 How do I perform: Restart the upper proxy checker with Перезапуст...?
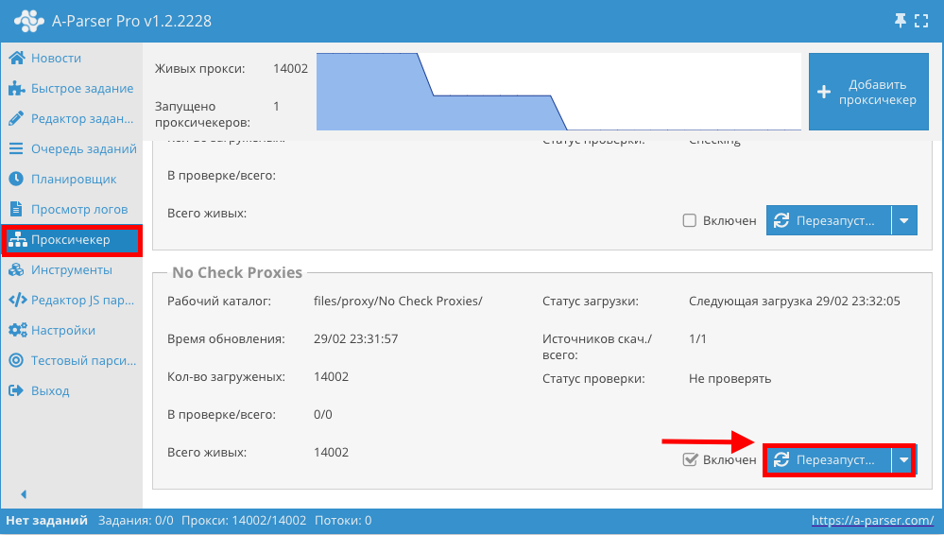[x=829, y=220]
